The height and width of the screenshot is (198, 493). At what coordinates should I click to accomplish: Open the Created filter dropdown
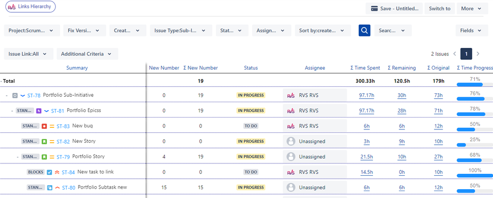[x=127, y=31]
